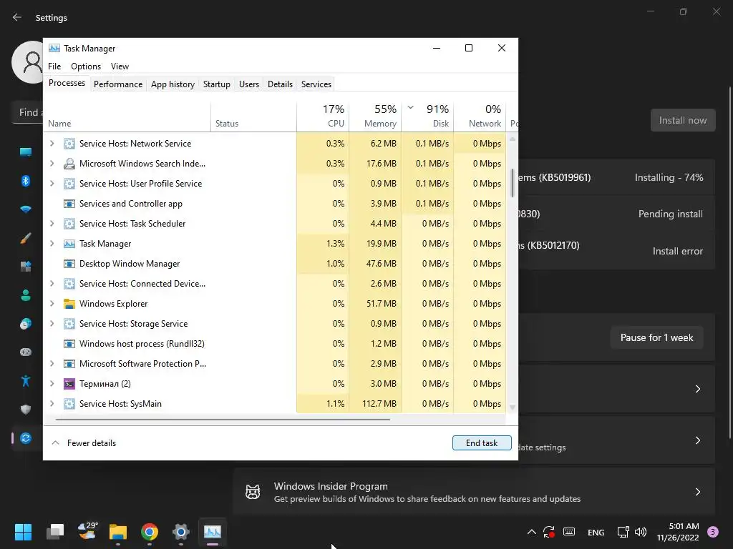The width and height of the screenshot is (733, 549).
Task: Open the View menu in Task Manager
Action: tap(120, 66)
